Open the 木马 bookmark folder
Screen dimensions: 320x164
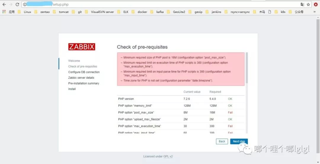coord(259,12)
